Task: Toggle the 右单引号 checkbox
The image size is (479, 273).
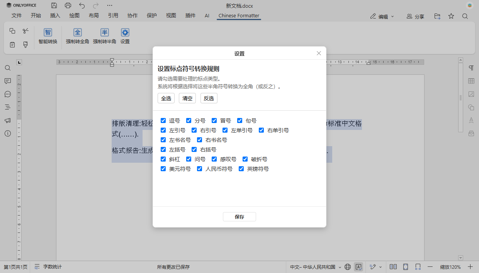Action: click(262, 130)
